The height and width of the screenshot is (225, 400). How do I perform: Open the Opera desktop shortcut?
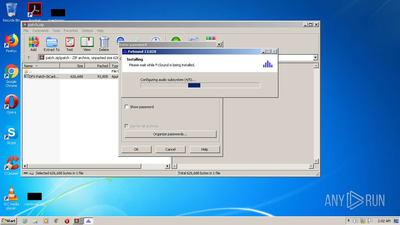tap(11, 104)
